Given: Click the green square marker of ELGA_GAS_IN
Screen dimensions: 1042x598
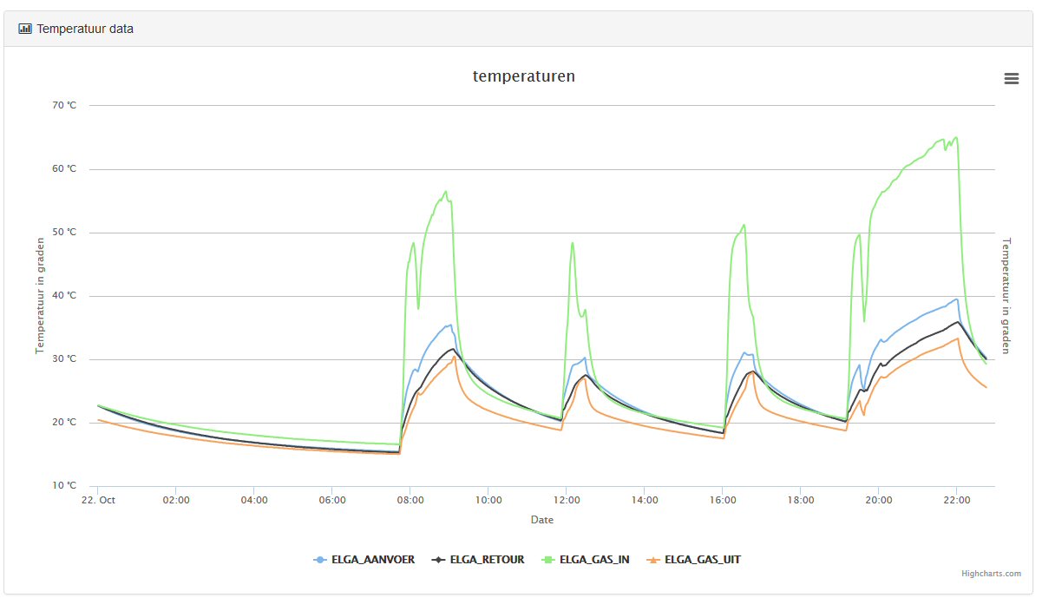Looking at the screenshot, I should 548,560.
